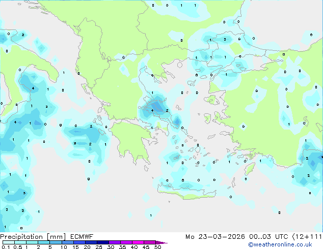Viewport: 323px width, 249px height.
Task: Click the 2 to 5 mm legend swatch
Action: tap(44, 242)
